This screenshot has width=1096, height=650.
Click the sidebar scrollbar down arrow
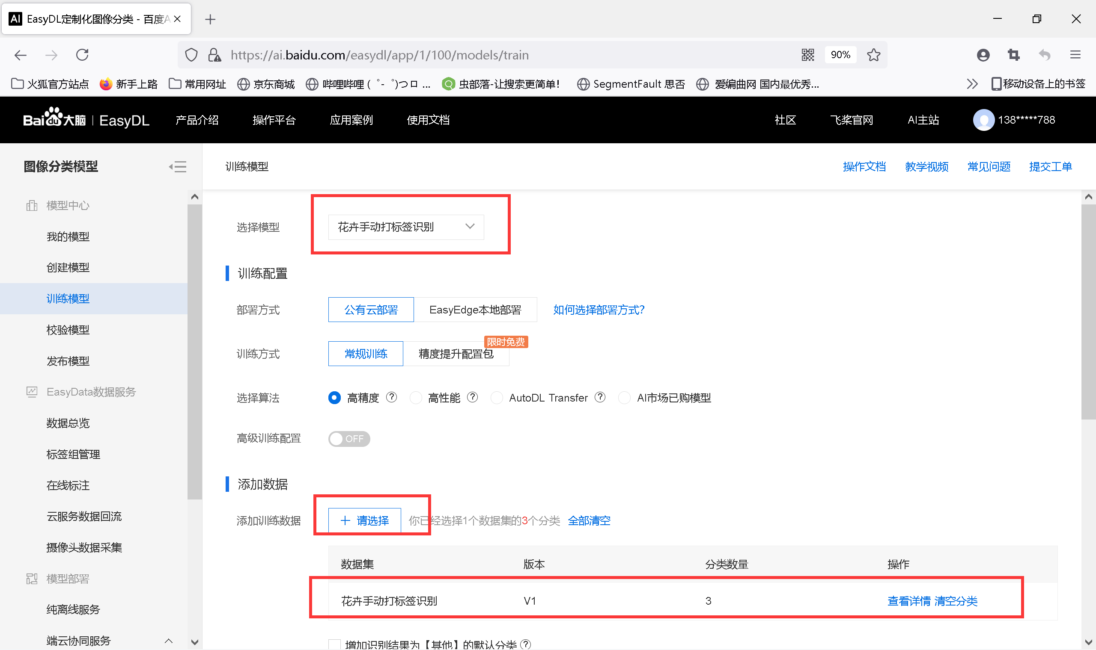(x=195, y=642)
